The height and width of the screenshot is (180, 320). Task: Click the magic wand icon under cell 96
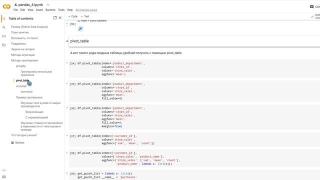pos(80,29)
